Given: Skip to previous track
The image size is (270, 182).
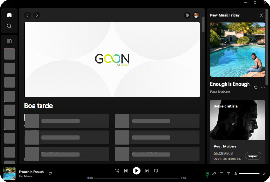Looking at the screenshot, I should [126, 171].
